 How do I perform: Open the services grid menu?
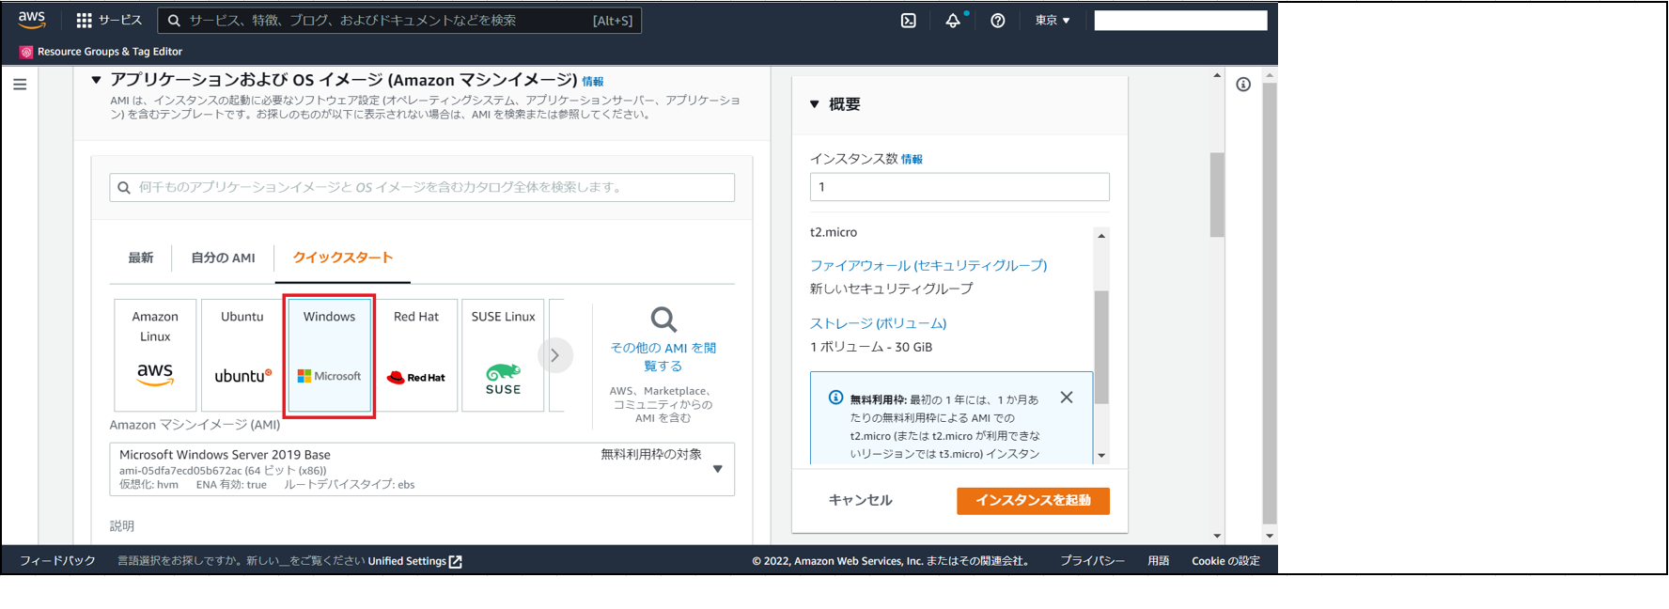[85, 21]
